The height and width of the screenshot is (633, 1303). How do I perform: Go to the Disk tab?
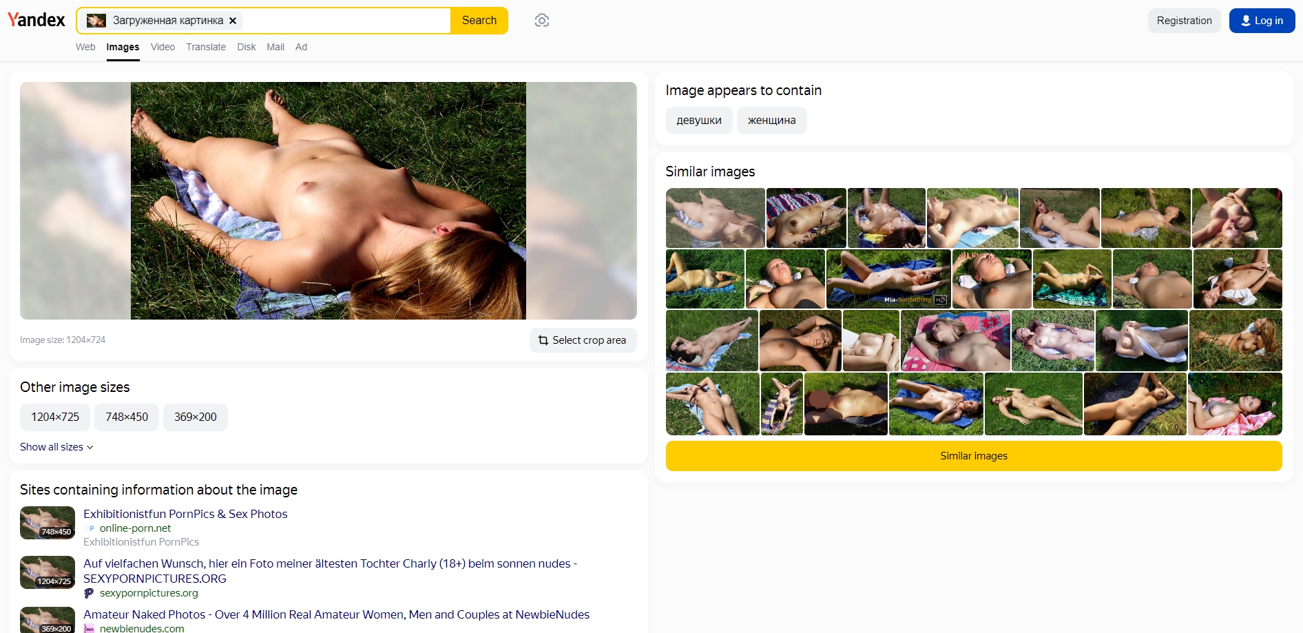point(246,47)
